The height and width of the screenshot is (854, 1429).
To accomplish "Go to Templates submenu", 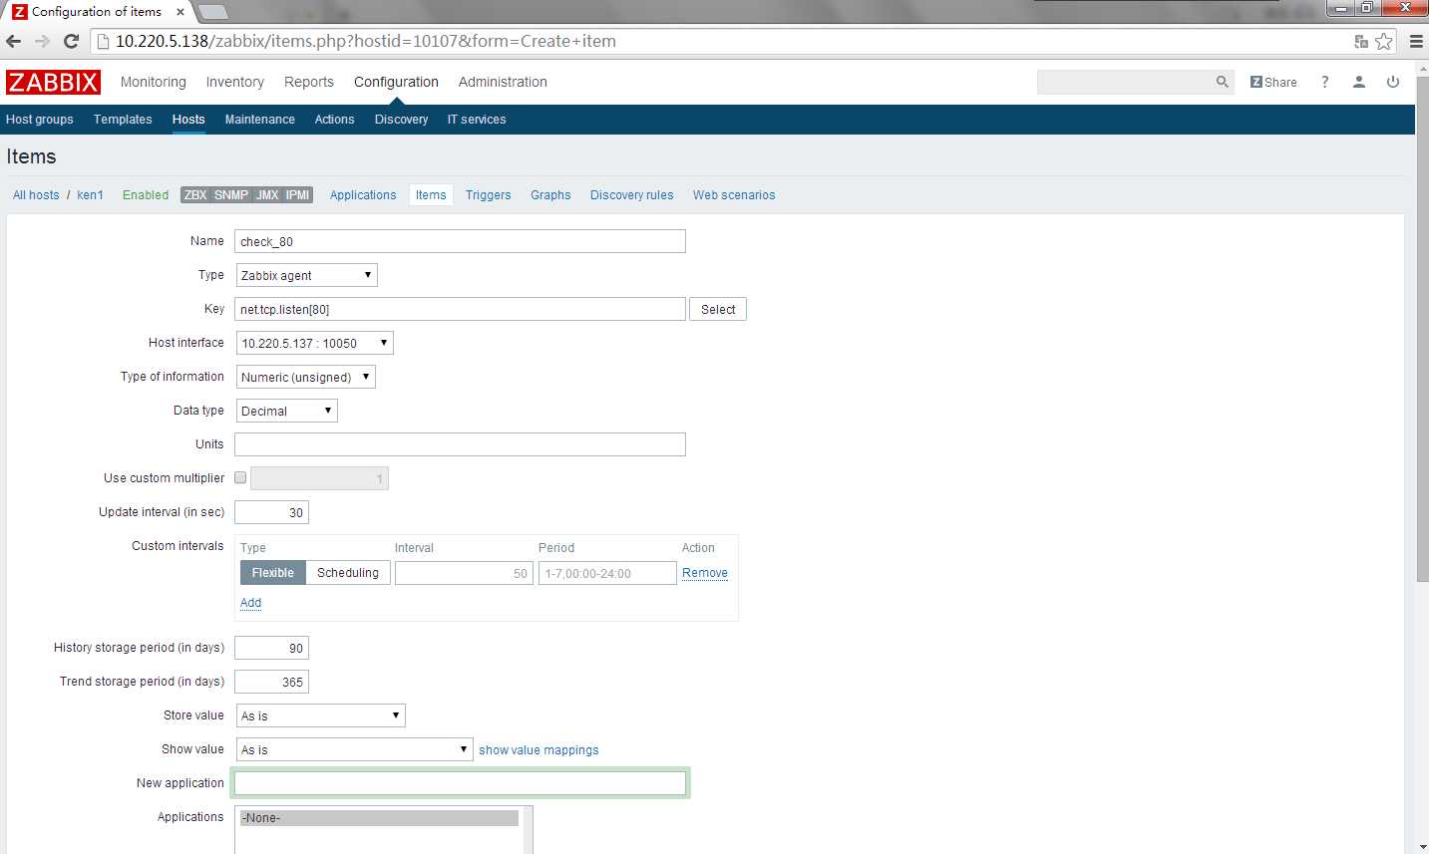I will pos(123,119).
